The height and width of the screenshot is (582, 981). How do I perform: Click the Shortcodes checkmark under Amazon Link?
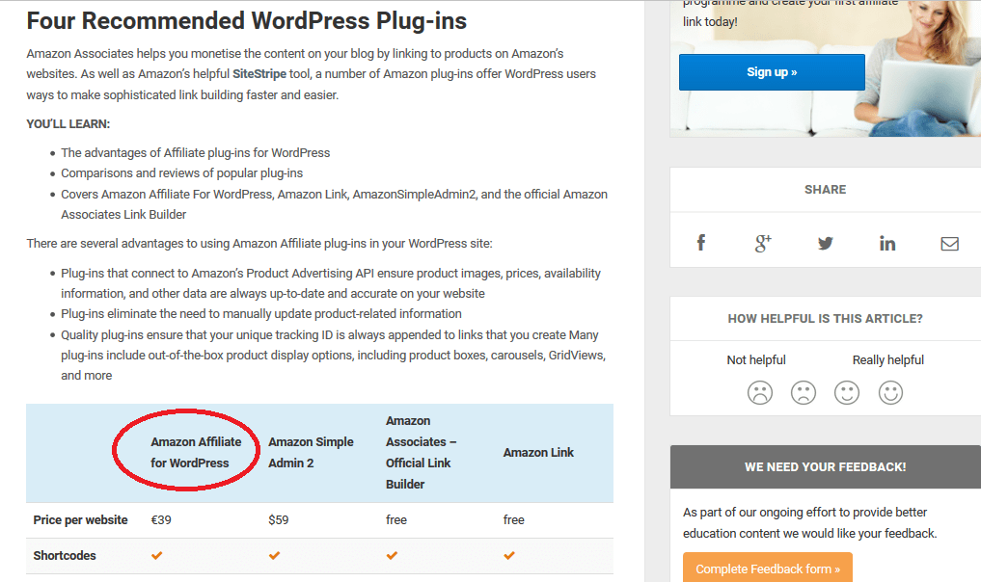[x=509, y=555]
